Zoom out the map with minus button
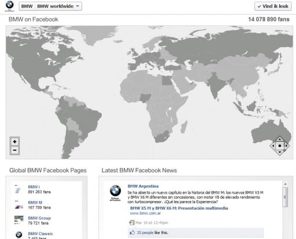Image resolution: width=296 pixels, height=239 pixels. click(15, 150)
